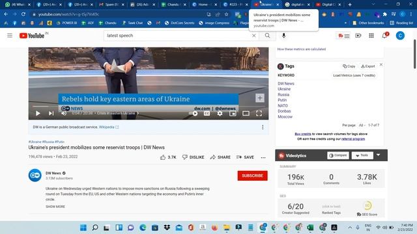Open the YouTube hamburger guide menu

tap(10, 36)
